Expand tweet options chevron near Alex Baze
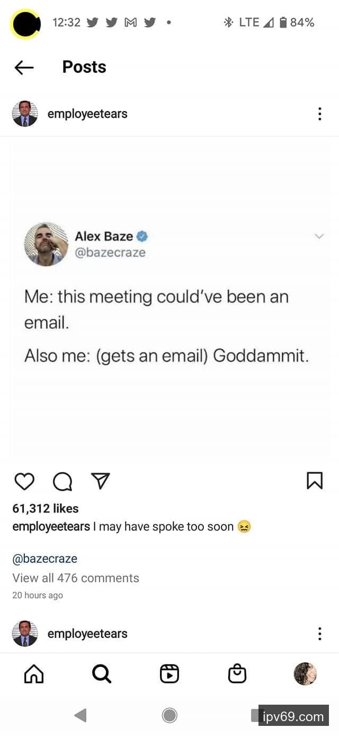Viewport: 339px width, 736px height. click(x=319, y=236)
